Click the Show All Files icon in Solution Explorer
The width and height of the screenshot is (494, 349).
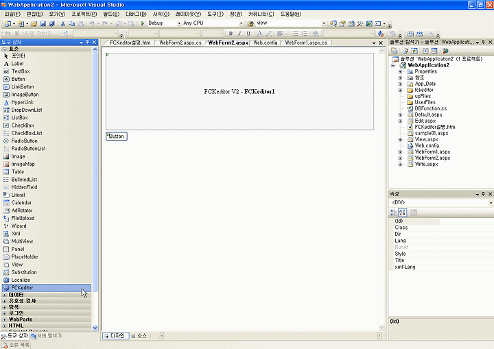pyautogui.click(x=405, y=51)
